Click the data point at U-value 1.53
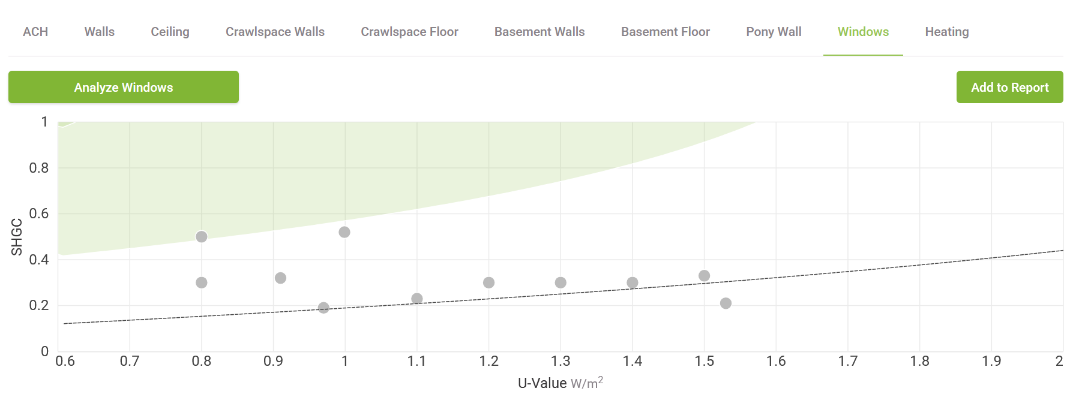The height and width of the screenshot is (400, 1076). click(x=726, y=303)
